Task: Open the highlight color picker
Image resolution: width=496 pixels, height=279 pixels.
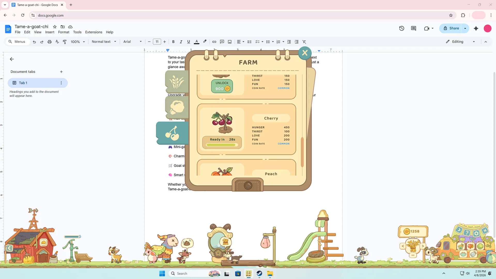Action: click(x=205, y=42)
